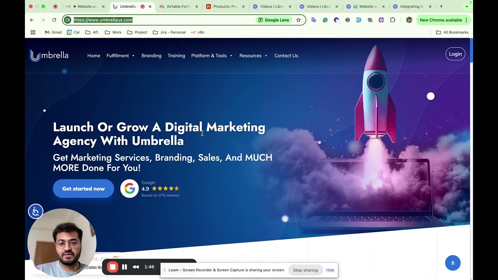Open the Extensions puzzle-piece menu
498x280 pixels.
(393, 20)
